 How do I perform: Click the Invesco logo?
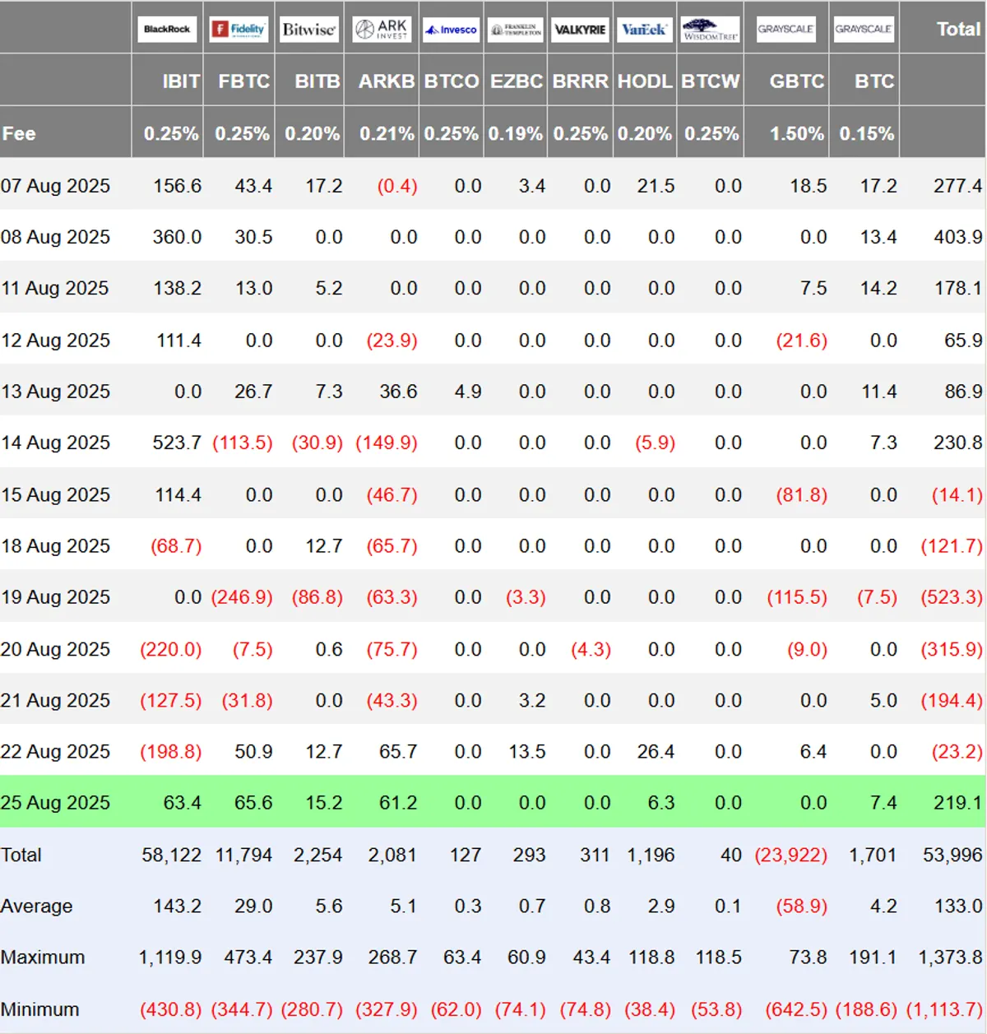click(x=452, y=29)
